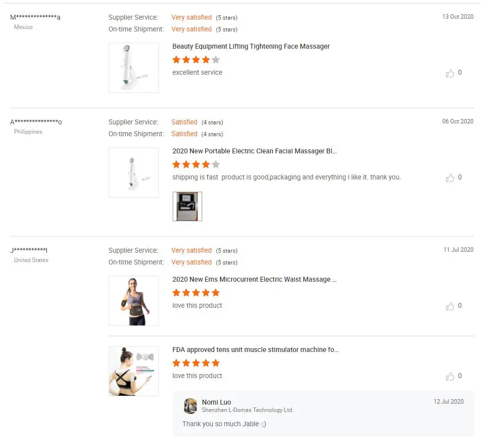Click the five-star rating of FDA tens unit review
The height and width of the screenshot is (439, 490).
pos(196,363)
